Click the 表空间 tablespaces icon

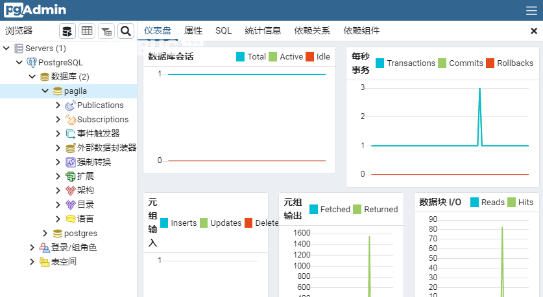[44, 262]
